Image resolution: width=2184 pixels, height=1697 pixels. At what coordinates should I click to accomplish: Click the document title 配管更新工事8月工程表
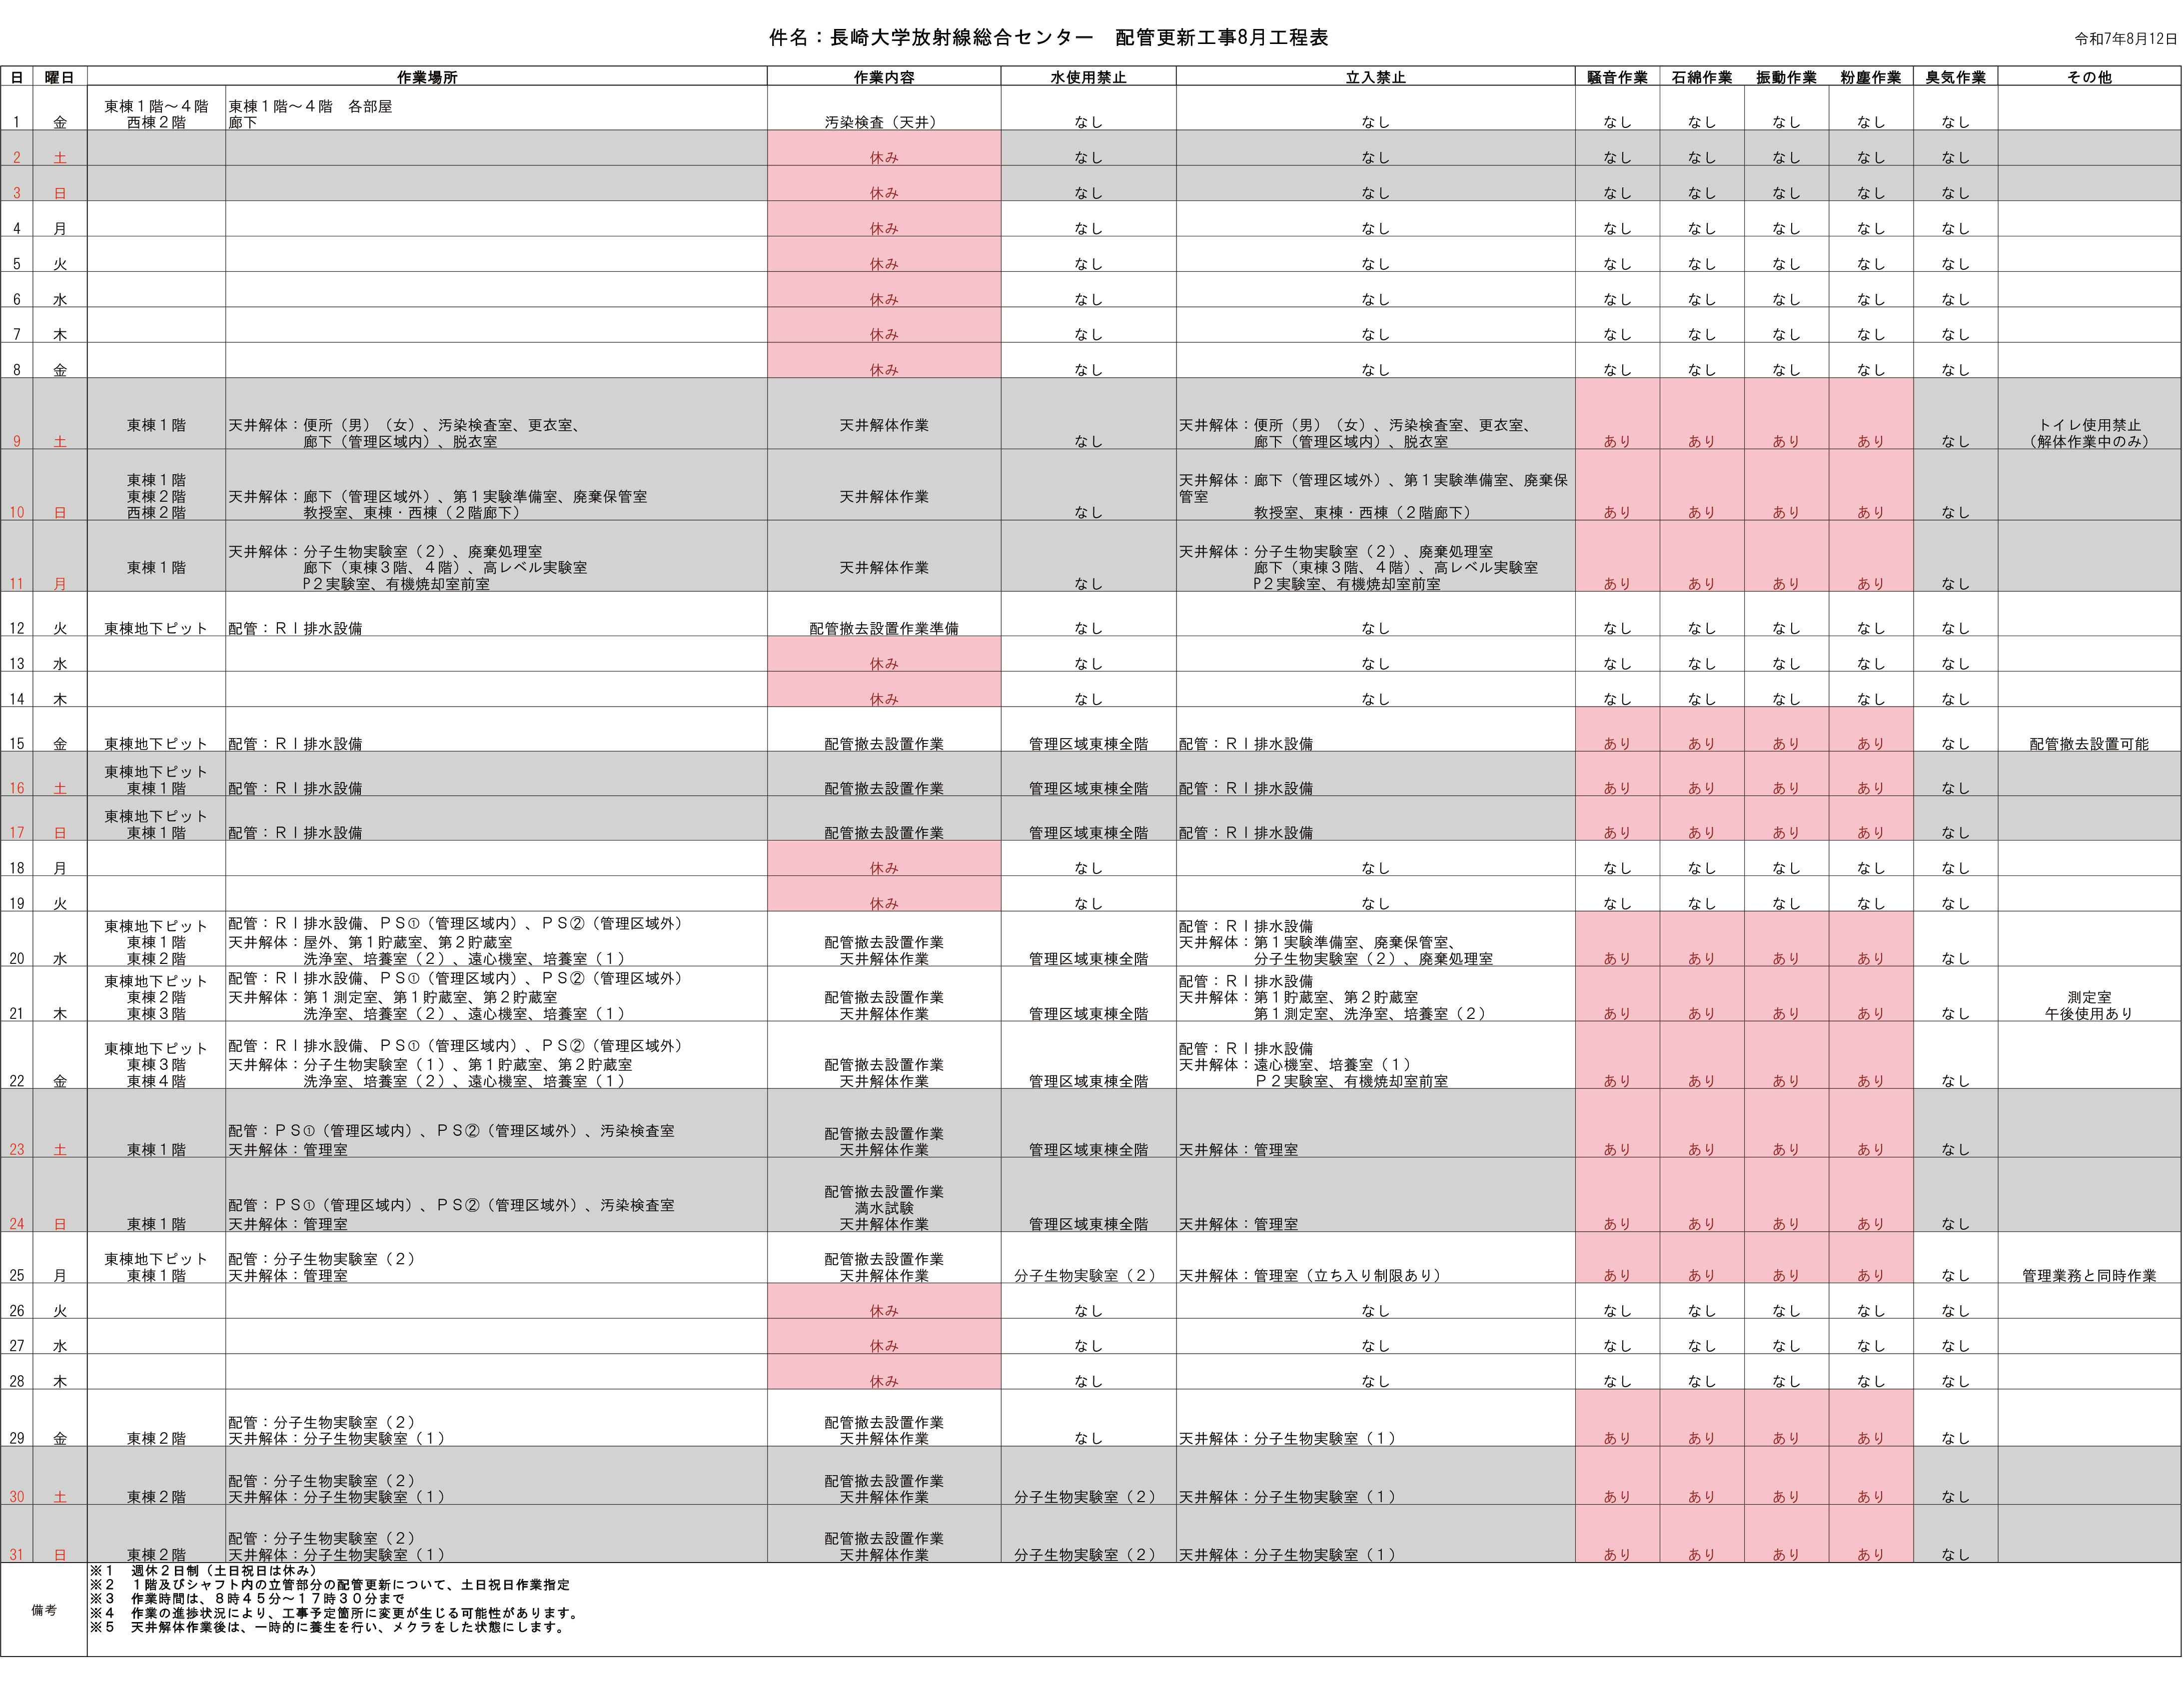[x=1221, y=38]
